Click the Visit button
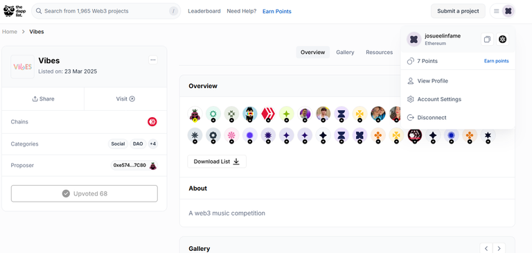 click(125, 99)
